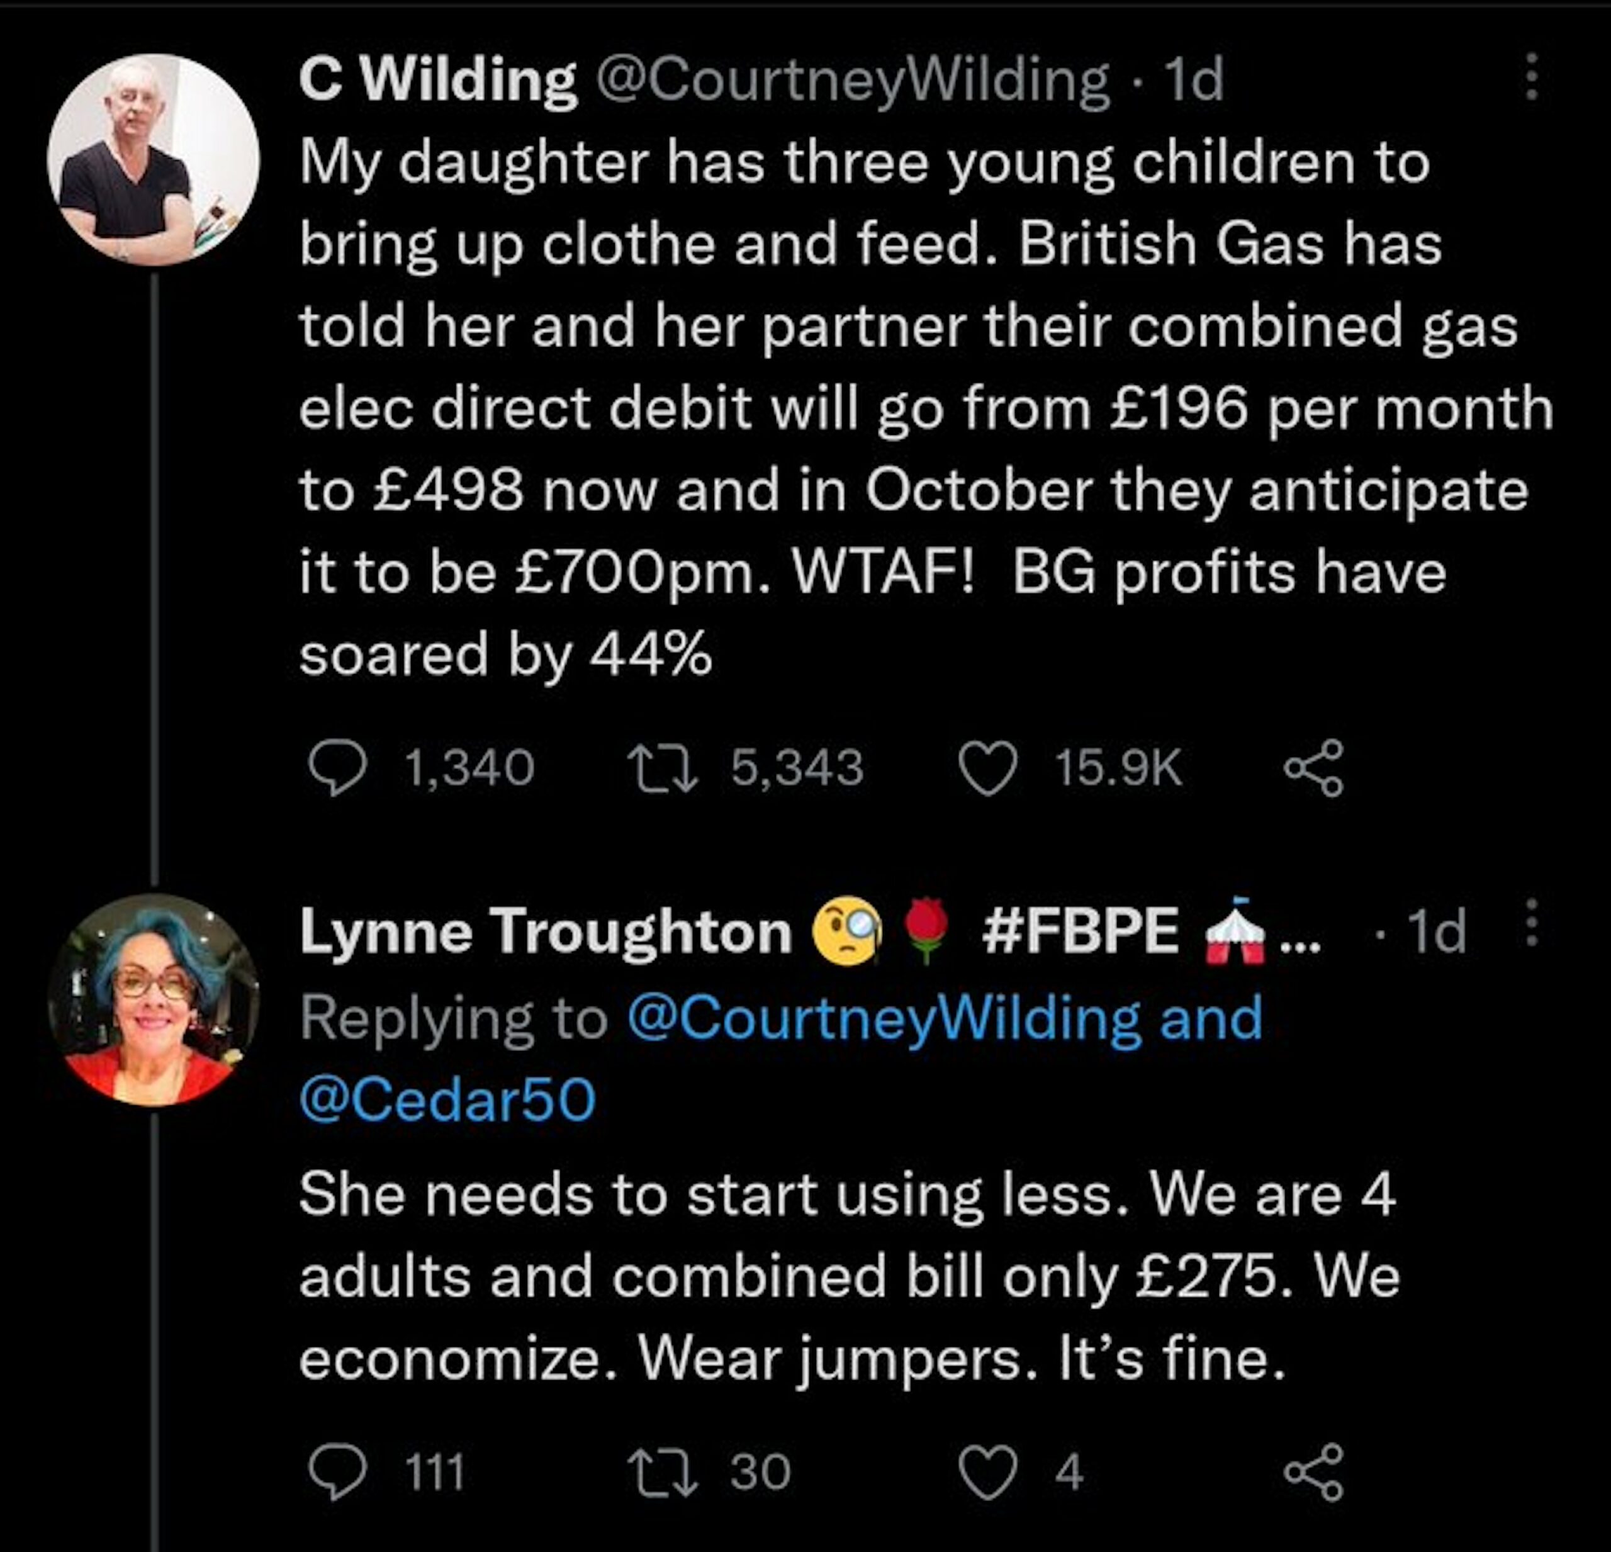1611x1552 pixels.
Task: Open more options on C Wilding's tweet
Action: pos(1530,77)
